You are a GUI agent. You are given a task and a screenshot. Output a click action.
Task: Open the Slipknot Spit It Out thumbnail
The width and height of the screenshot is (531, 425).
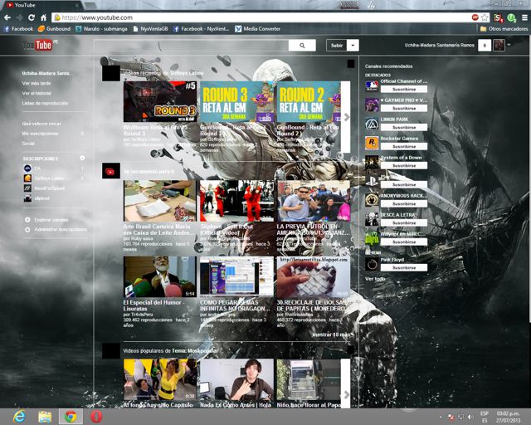pos(236,201)
